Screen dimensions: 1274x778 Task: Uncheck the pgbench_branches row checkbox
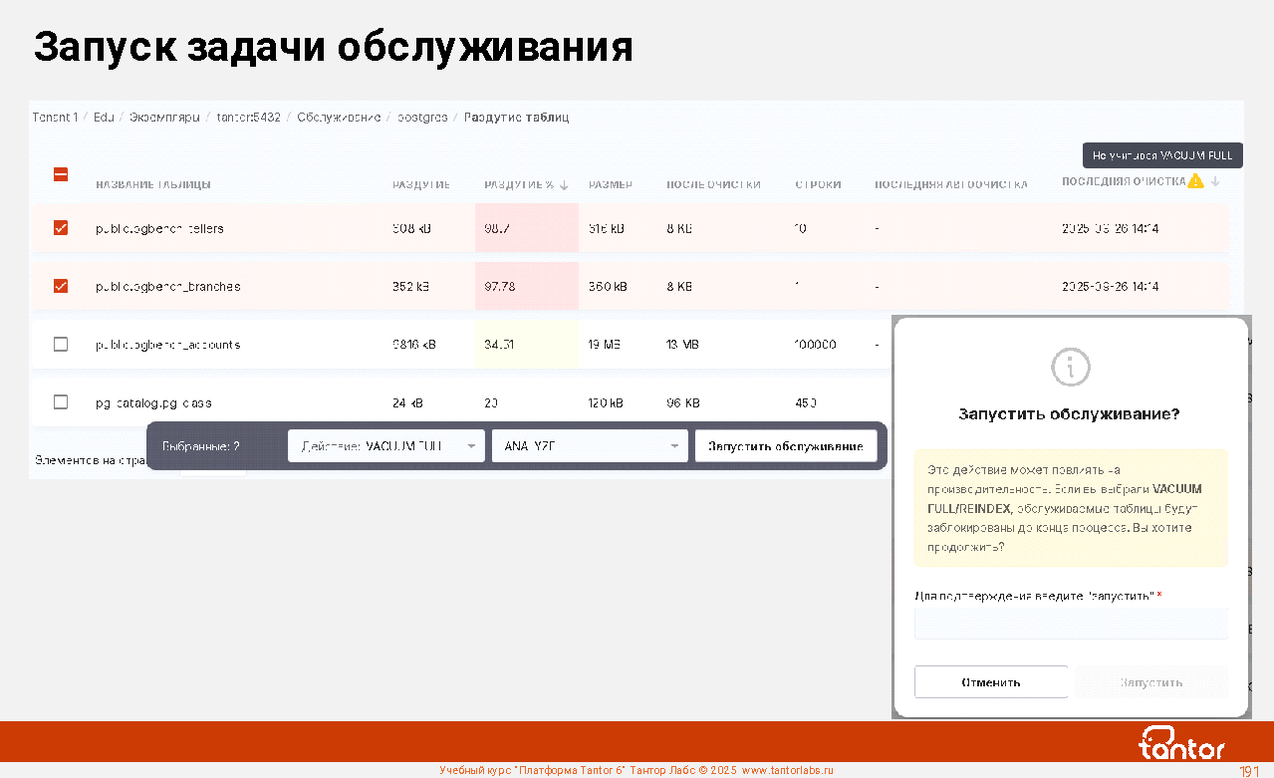click(61, 286)
